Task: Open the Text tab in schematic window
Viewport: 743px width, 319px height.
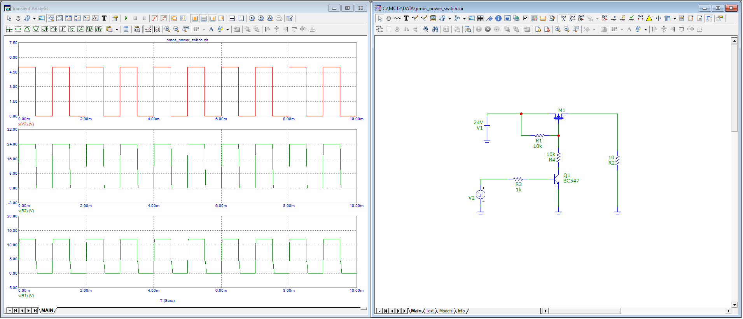Action: tap(430, 311)
